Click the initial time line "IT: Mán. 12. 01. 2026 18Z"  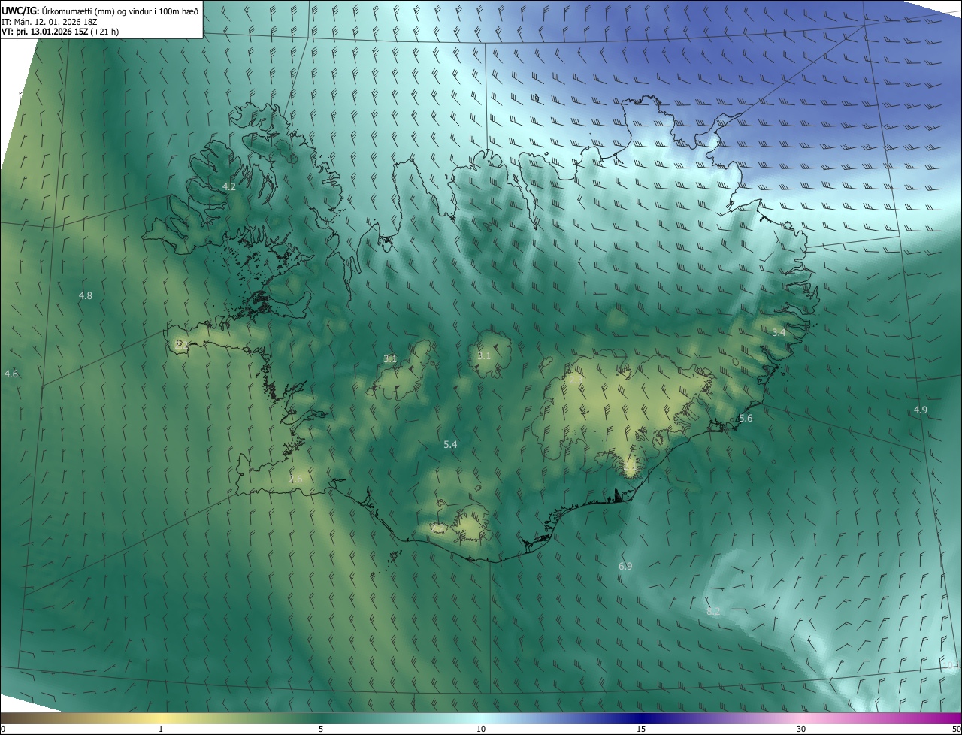click(50, 21)
